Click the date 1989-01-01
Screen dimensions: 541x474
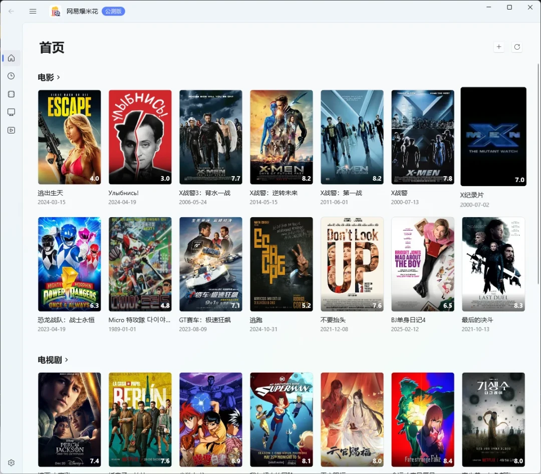(122, 329)
